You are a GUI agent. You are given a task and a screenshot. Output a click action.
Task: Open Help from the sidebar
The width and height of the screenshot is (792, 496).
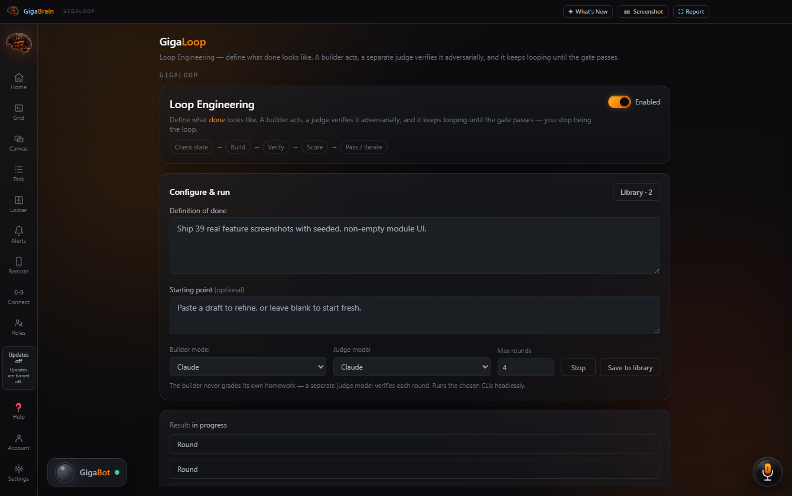point(18,411)
